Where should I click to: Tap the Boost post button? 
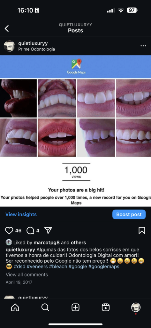coord(129,214)
